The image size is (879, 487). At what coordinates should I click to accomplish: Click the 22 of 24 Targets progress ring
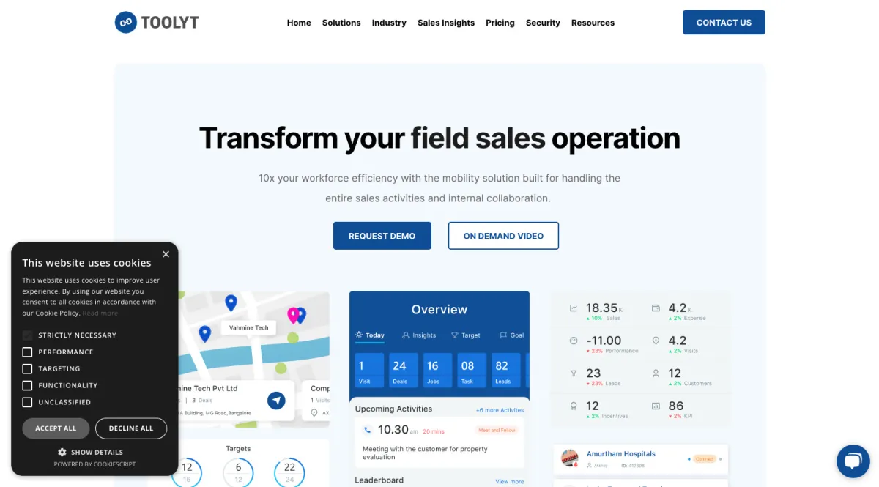point(289,472)
